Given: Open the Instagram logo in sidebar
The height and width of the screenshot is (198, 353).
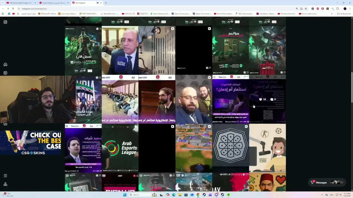Looking at the screenshot, I should coord(5,22).
